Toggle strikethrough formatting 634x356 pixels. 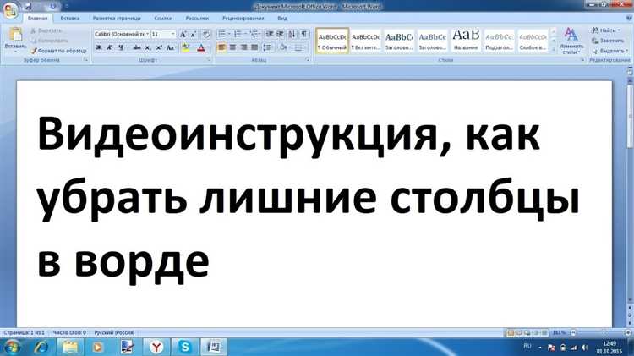tap(137, 47)
